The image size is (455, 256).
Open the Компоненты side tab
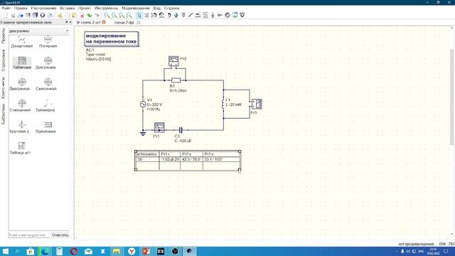[x=4, y=88]
